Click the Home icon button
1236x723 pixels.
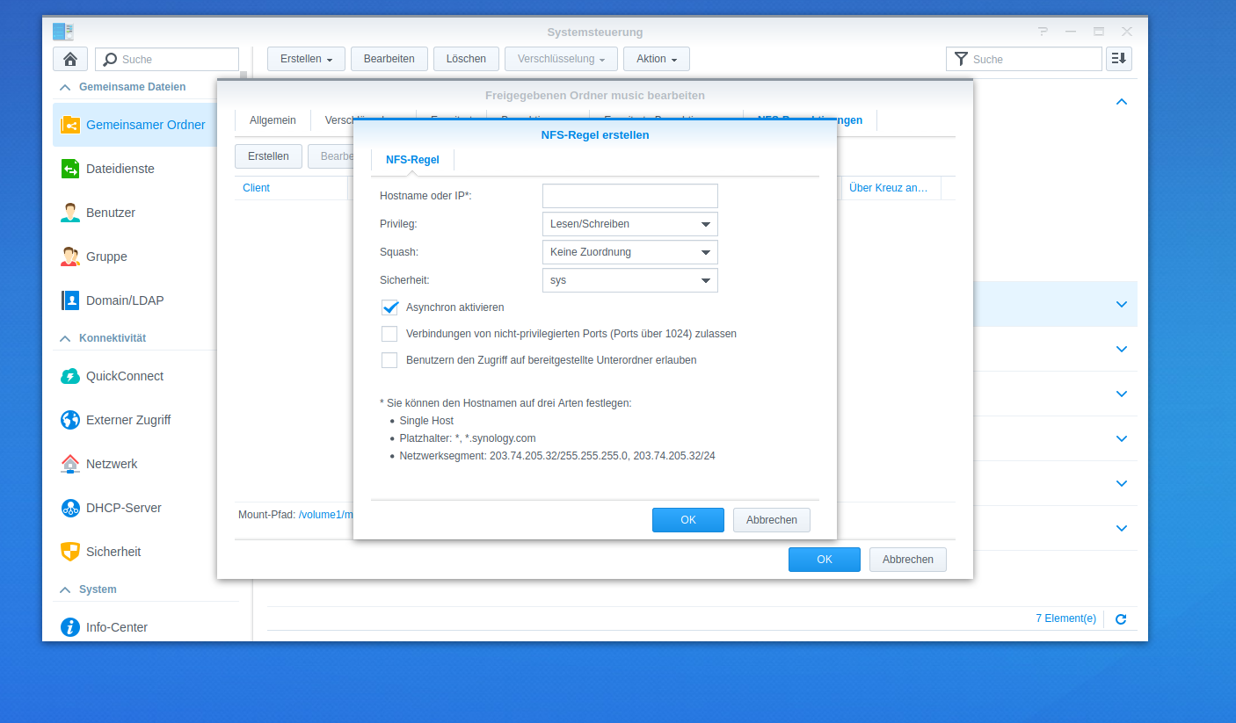70,59
